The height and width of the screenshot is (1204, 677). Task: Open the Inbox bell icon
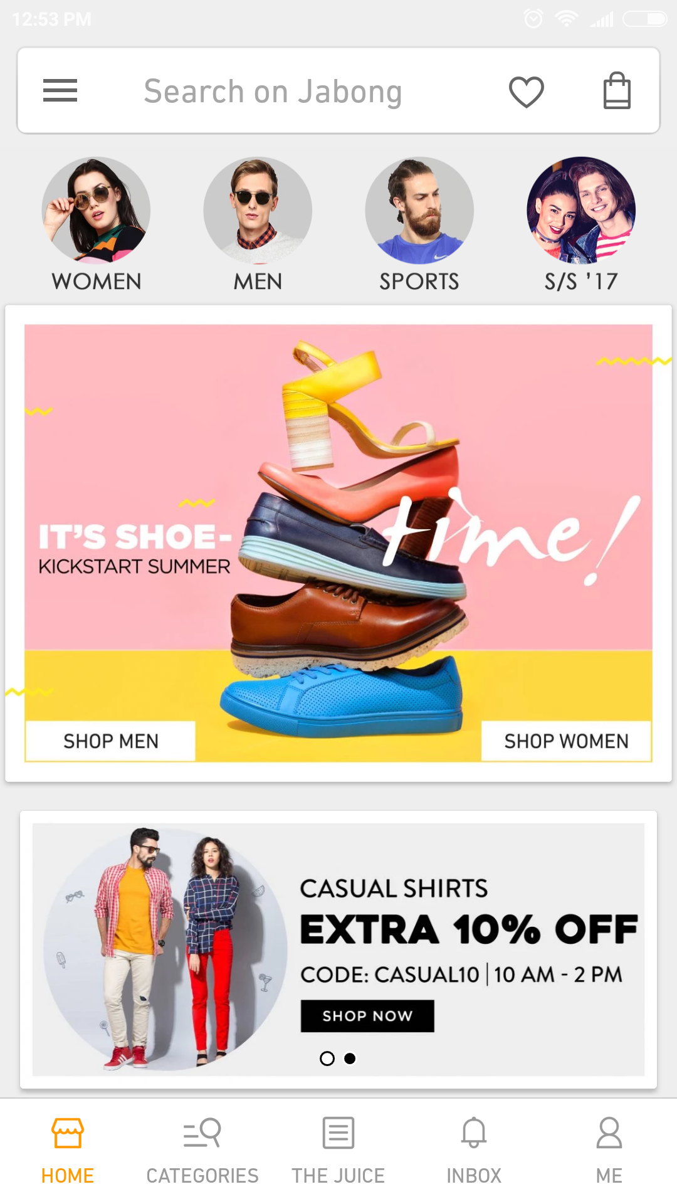(x=474, y=1133)
